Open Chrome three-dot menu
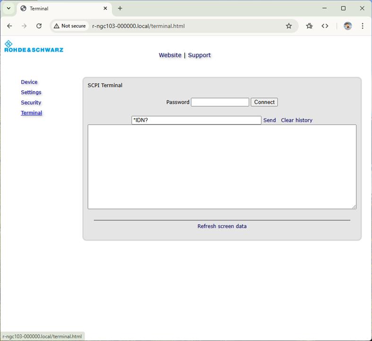Image resolution: width=372 pixels, height=341 pixels. 363,26
